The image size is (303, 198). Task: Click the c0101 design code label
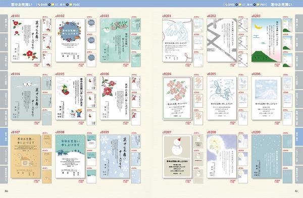[15, 16]
